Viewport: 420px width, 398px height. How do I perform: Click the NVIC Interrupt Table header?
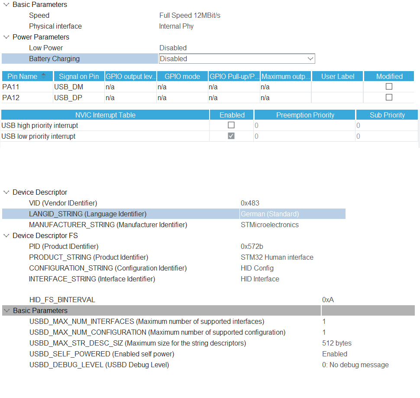[x=105, y=115]
